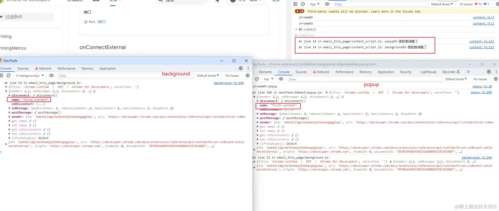Open background.js context dropdown
Screen dimensions: 499x211
[30, 76]
